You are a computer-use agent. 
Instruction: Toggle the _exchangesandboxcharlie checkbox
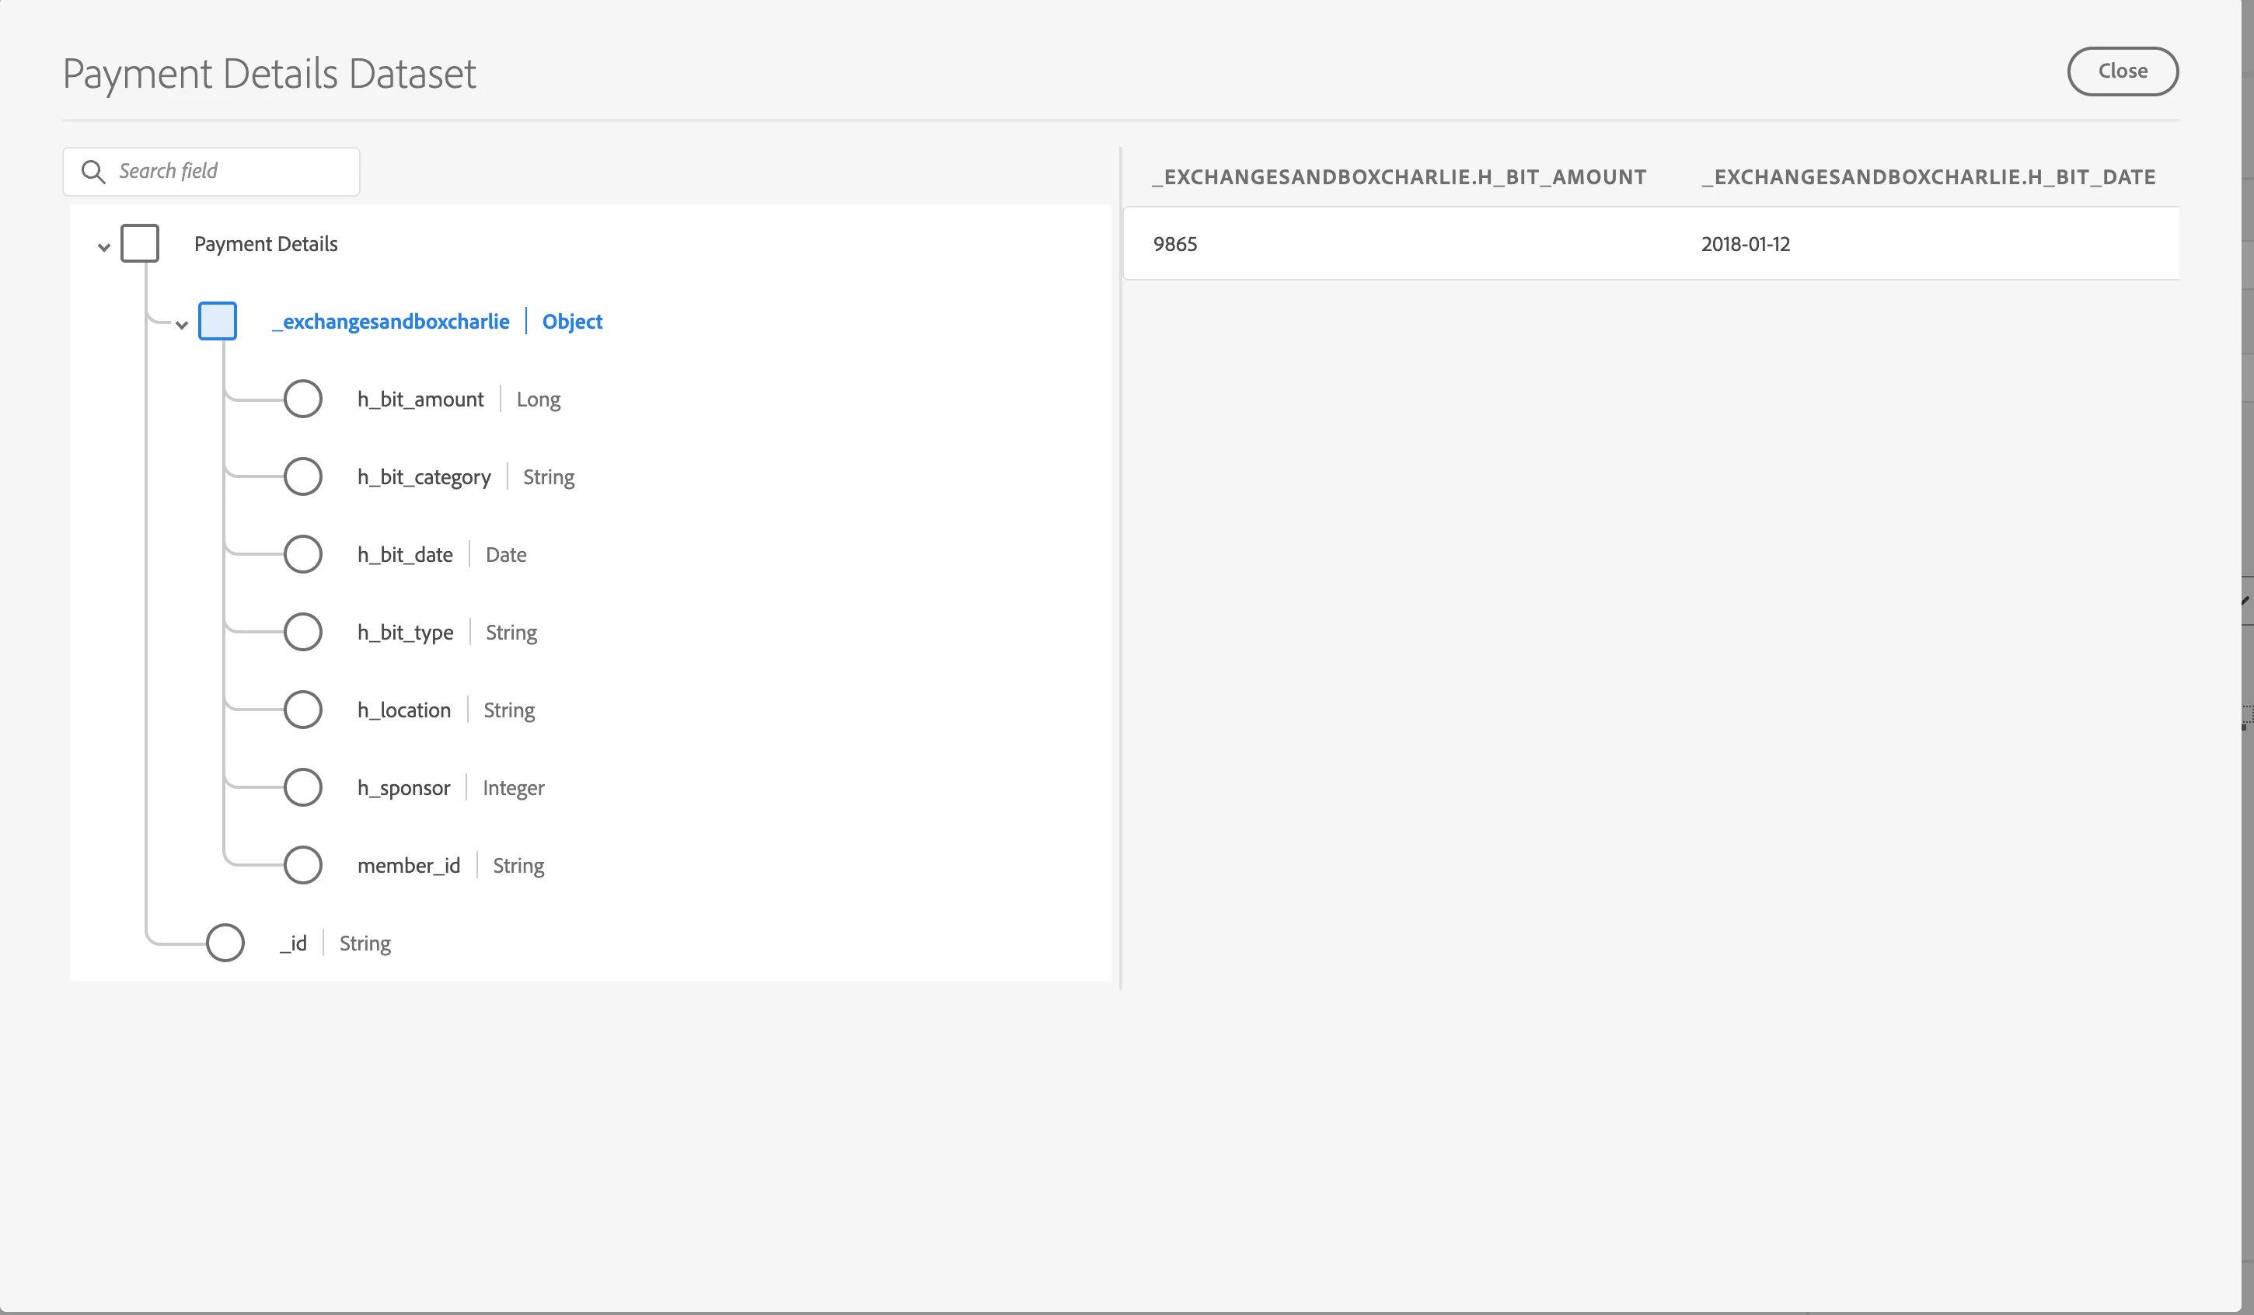218,321
